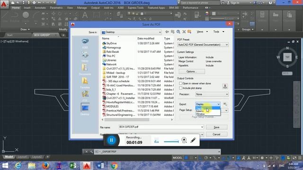The image size is (303, 170).
Task: Open Word from the taskbar
Action: (100, 166)
